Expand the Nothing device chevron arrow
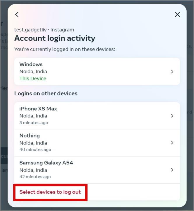 (172, 143)
